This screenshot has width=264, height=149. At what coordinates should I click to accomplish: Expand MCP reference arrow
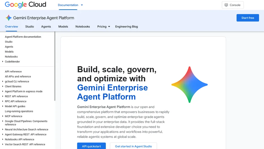(3, 116)
